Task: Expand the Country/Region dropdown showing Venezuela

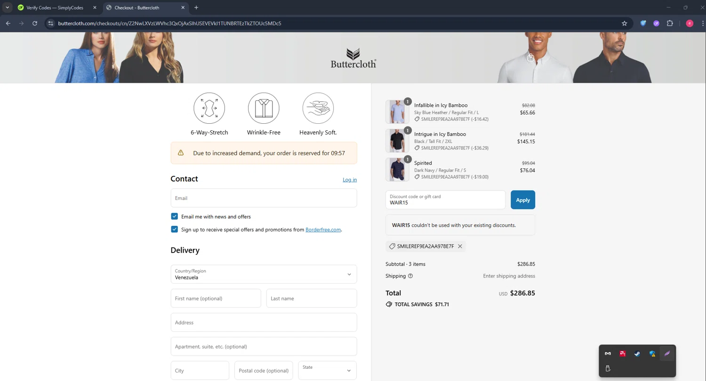Action: (264, 274)
